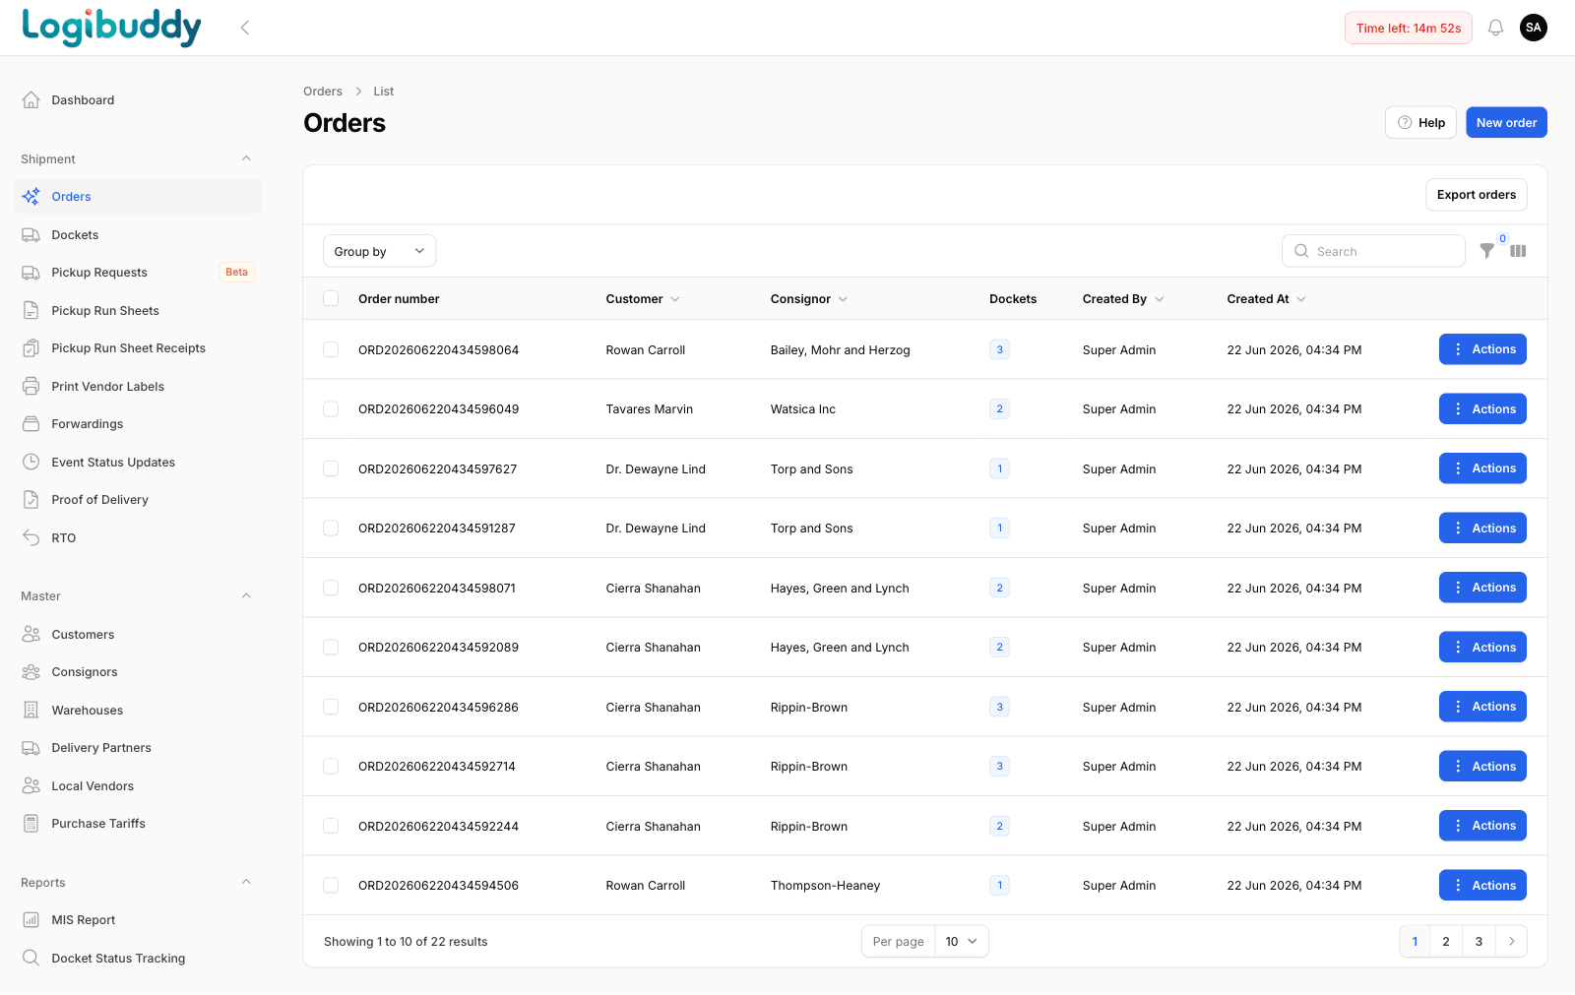Click the New order button
1575x995 pixels.
tap(1506, 123)
